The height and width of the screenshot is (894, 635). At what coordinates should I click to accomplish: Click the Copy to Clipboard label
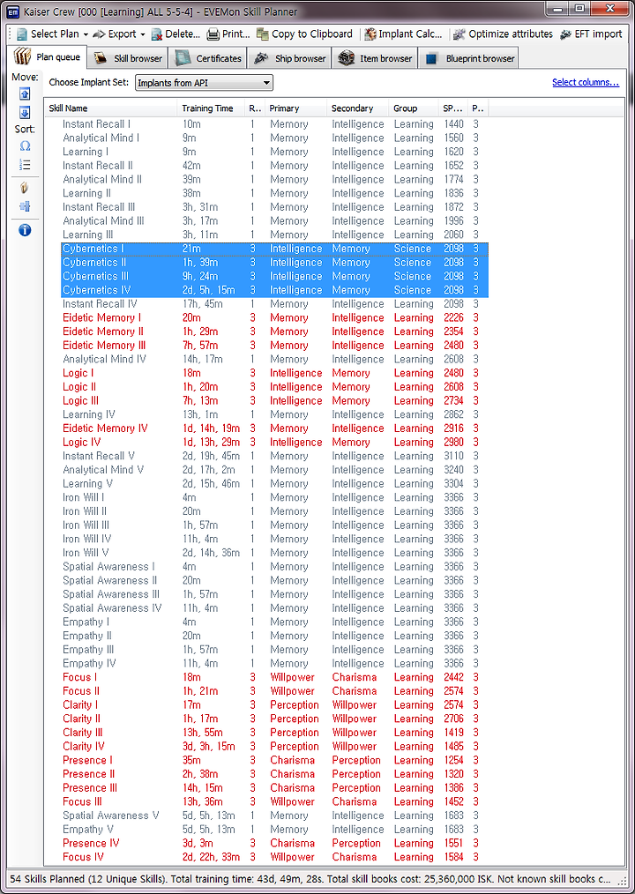click(x=312, y=34)
